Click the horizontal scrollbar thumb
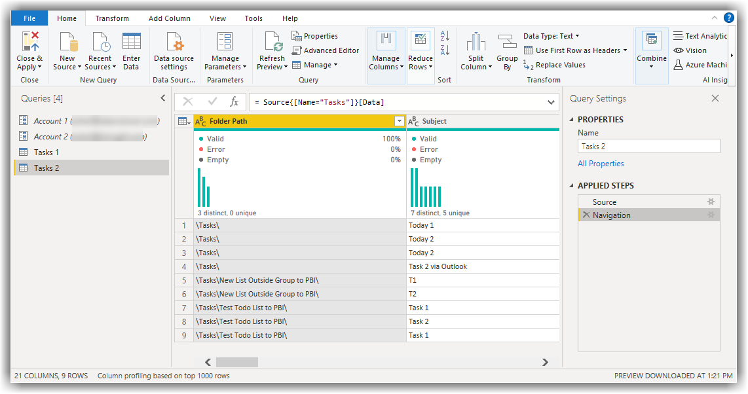The width and height of the screenshot is (748, 394). 237,362
